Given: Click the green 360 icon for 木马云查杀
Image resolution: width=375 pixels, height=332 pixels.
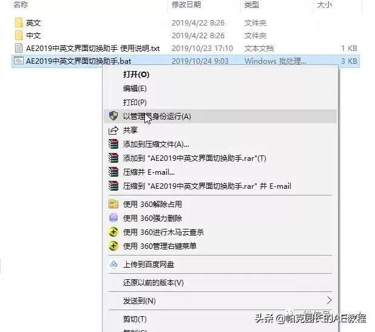Looking at the screenshot, I should pyautogui.click(x=113, y=232).
